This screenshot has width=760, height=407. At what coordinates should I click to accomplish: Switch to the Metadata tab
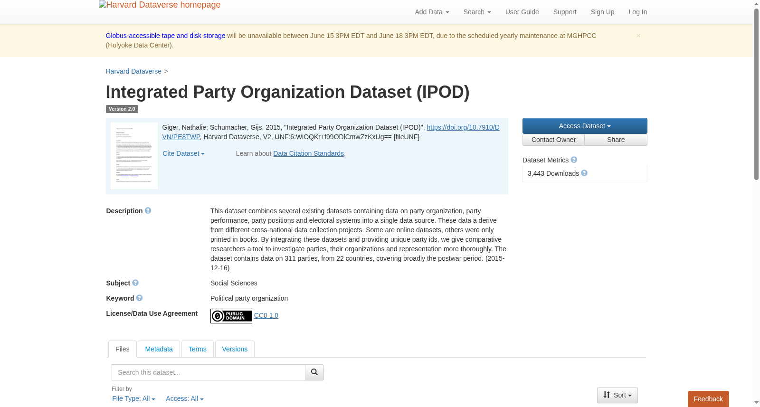pos(159,349)
